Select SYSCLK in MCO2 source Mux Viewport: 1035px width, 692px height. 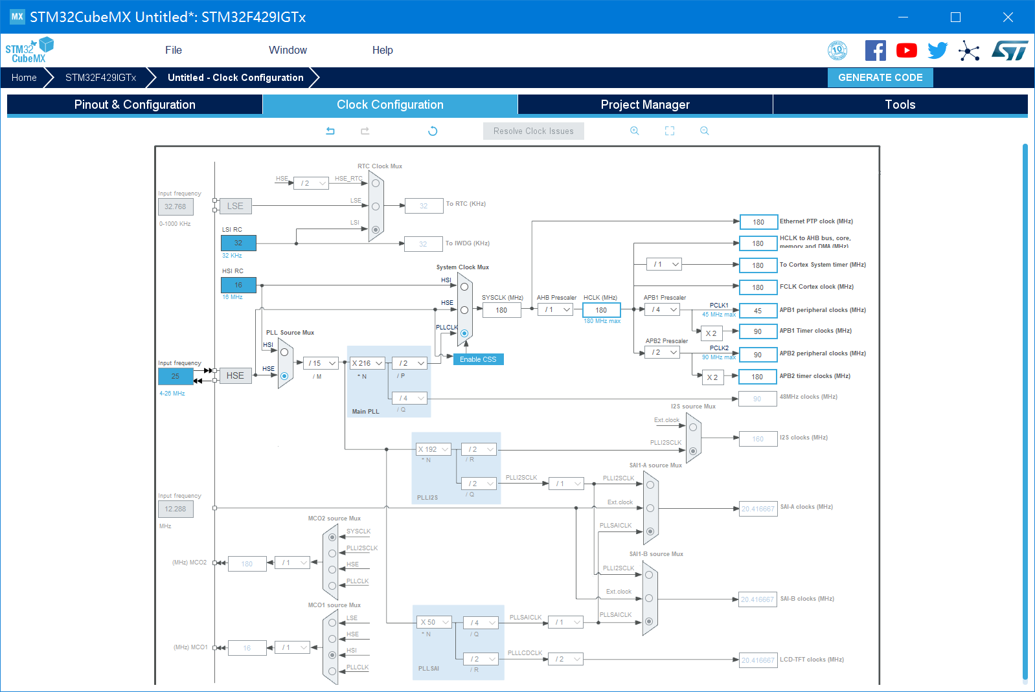[332, 537]
